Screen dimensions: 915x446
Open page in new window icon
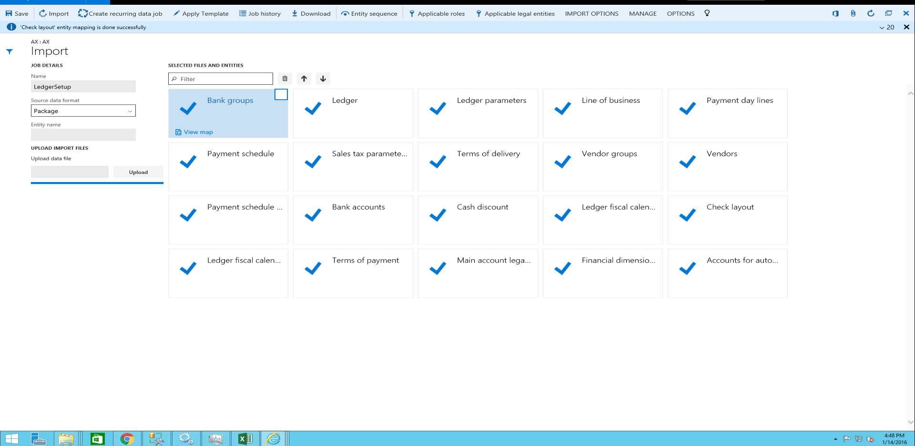(888, 13)
